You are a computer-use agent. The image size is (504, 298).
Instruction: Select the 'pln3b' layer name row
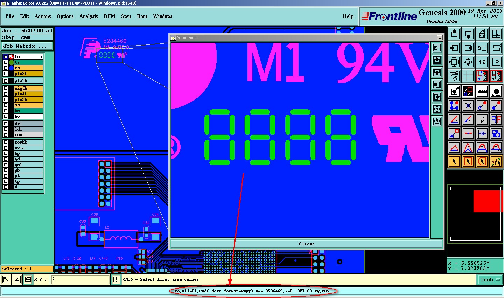coord(28,81)
